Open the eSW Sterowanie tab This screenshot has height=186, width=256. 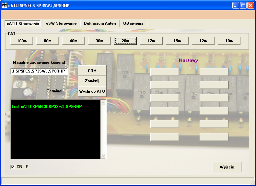coord(61,23)
